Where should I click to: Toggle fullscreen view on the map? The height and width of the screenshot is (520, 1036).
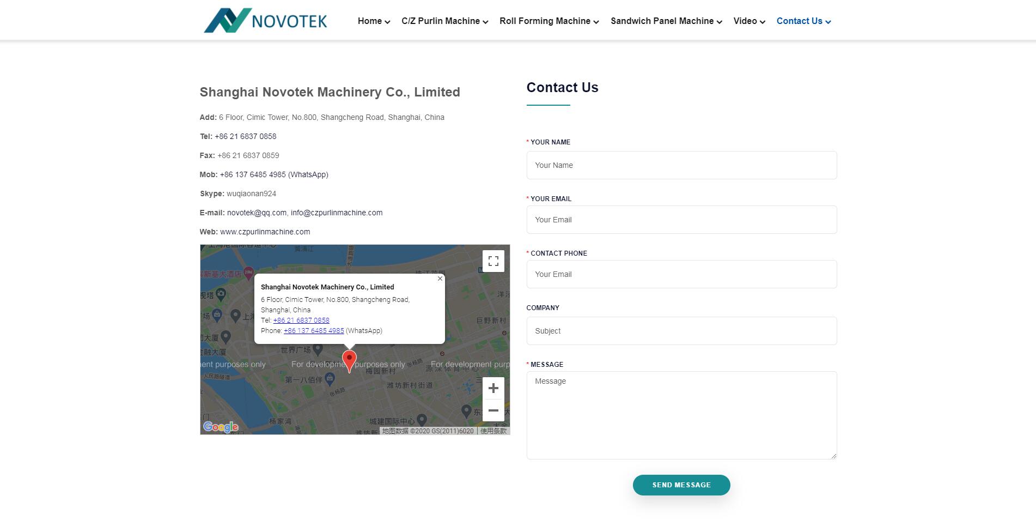[493, 261]
